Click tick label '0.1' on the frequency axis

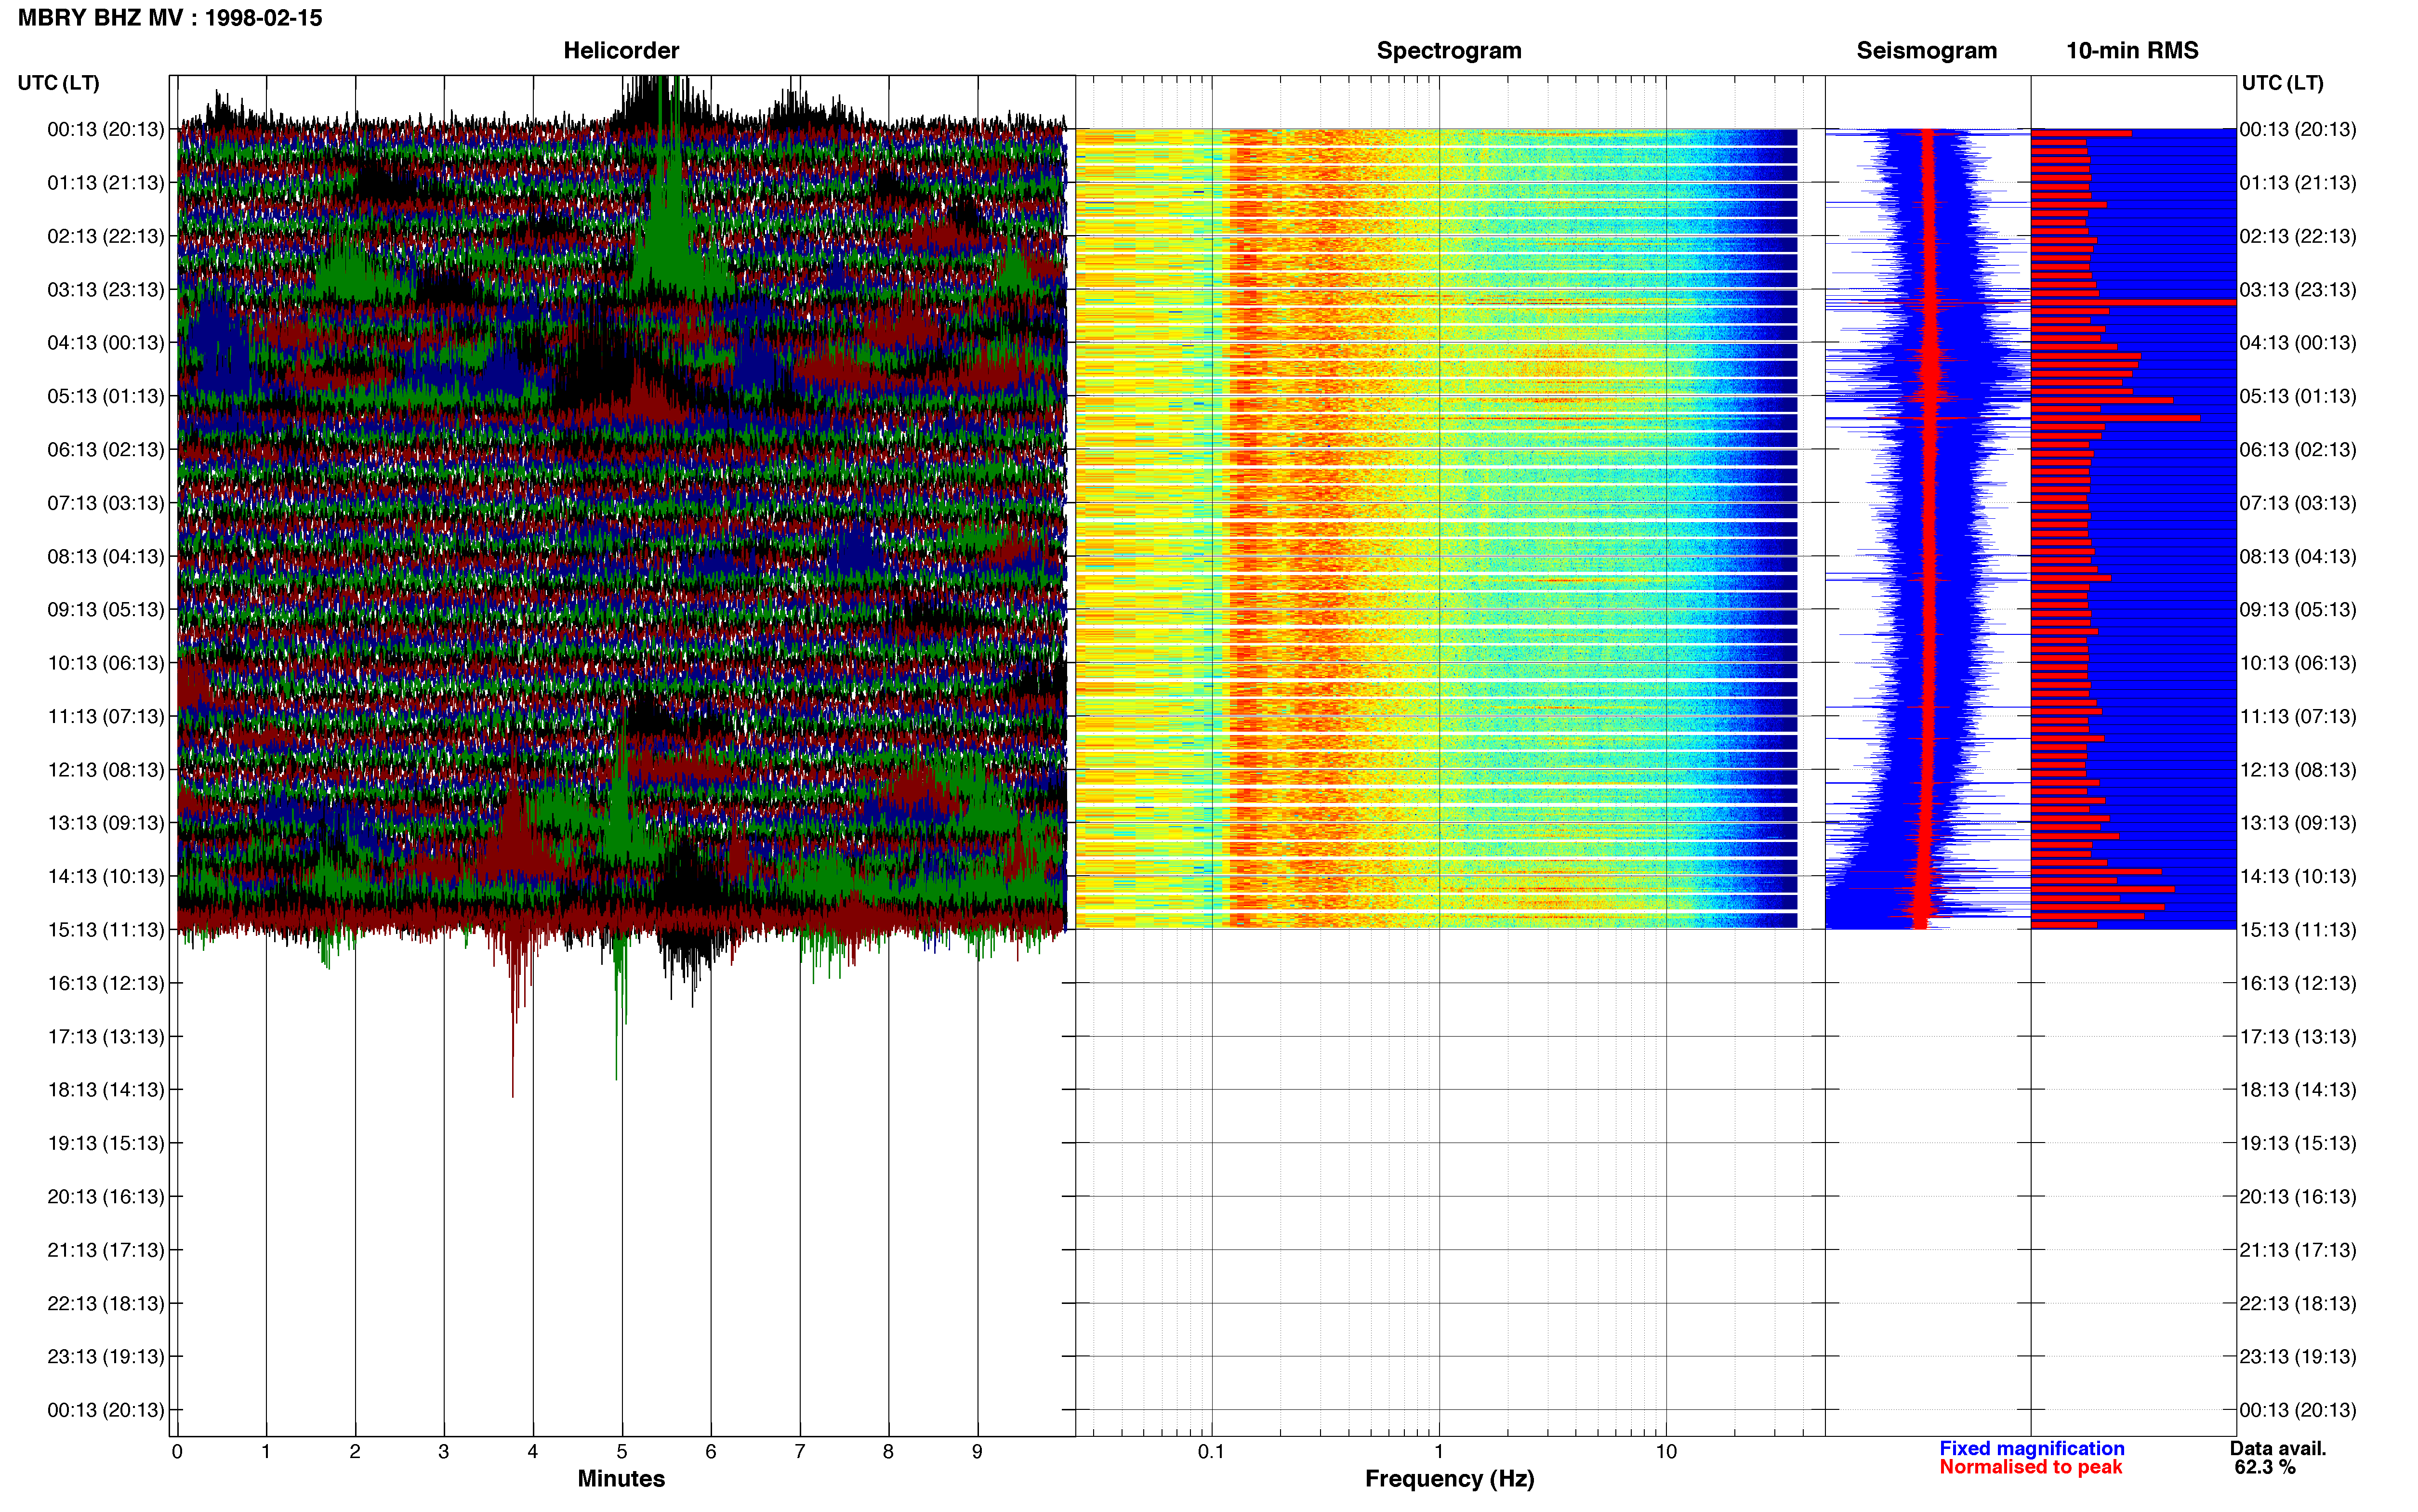click(x=1211, y=1451)
